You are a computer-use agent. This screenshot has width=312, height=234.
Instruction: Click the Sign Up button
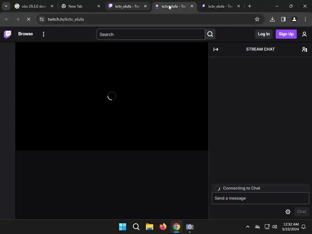[286, 34]
